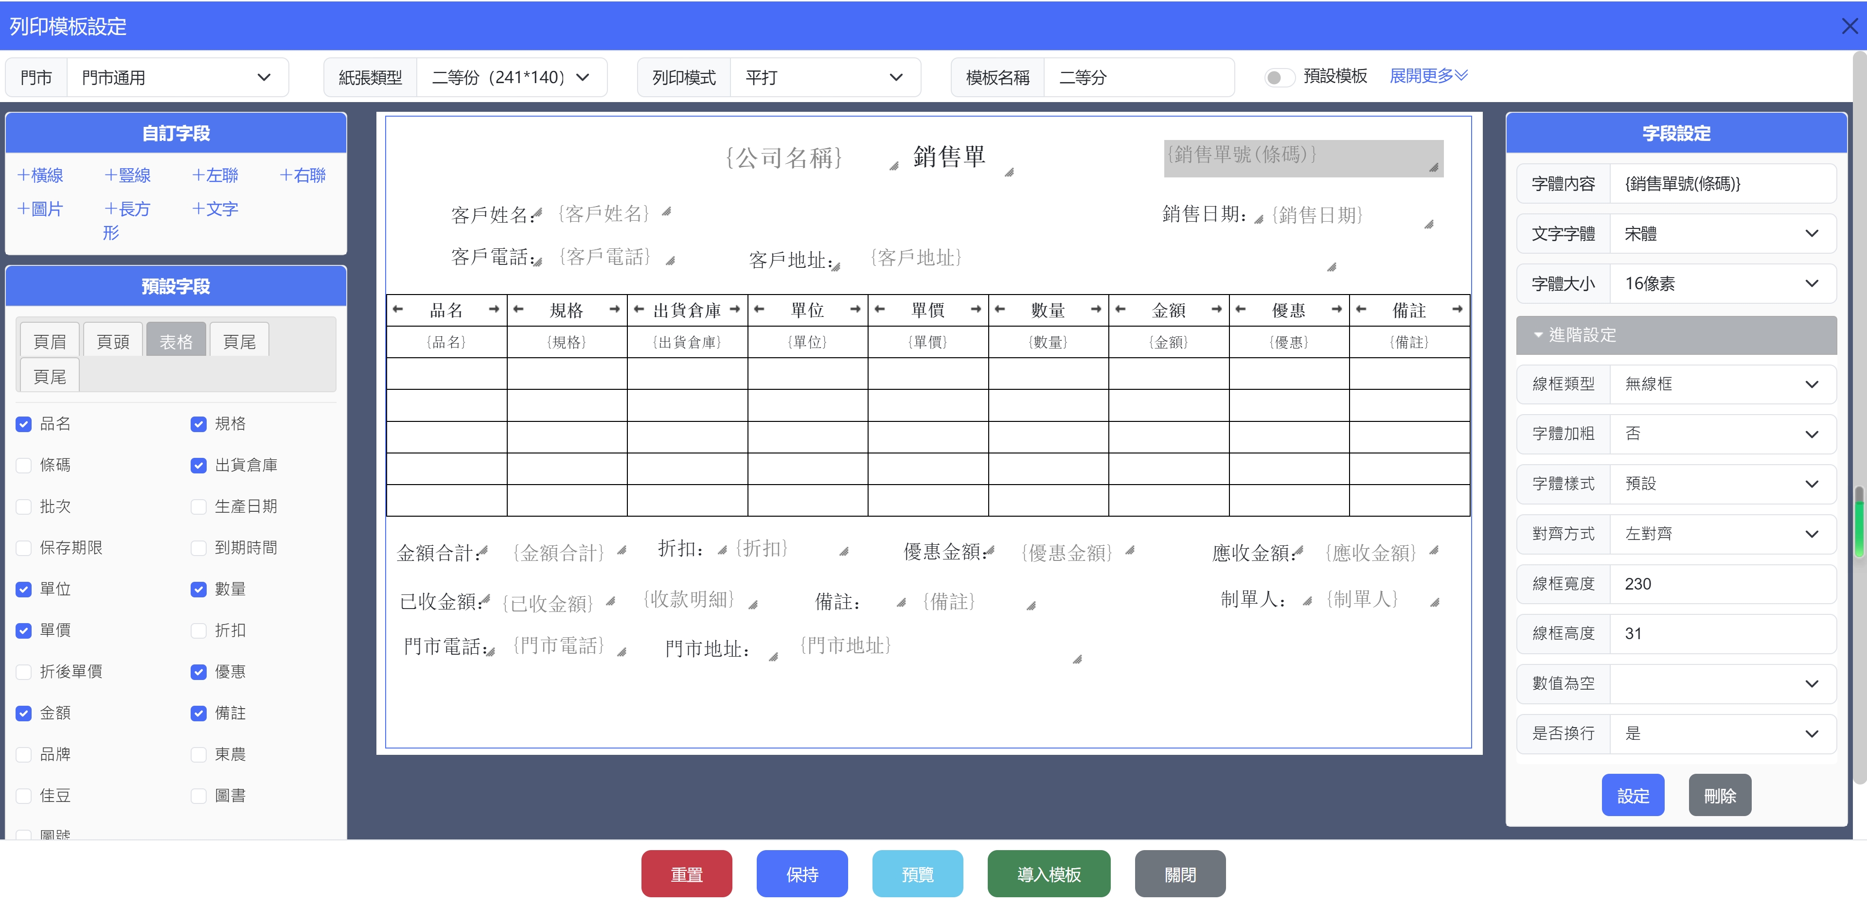Insert a text element with +文字
The image size is (1867, 906).
coord(215,209)
